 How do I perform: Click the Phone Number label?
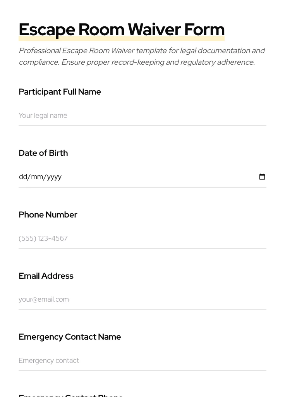coord(48,214)
